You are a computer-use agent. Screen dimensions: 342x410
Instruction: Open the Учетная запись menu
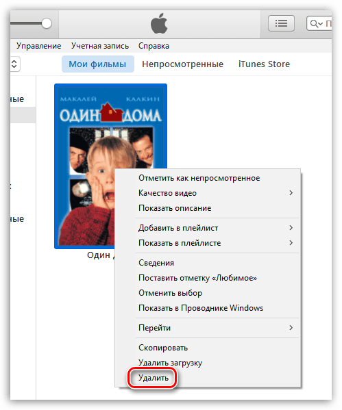tap(100, 46)
